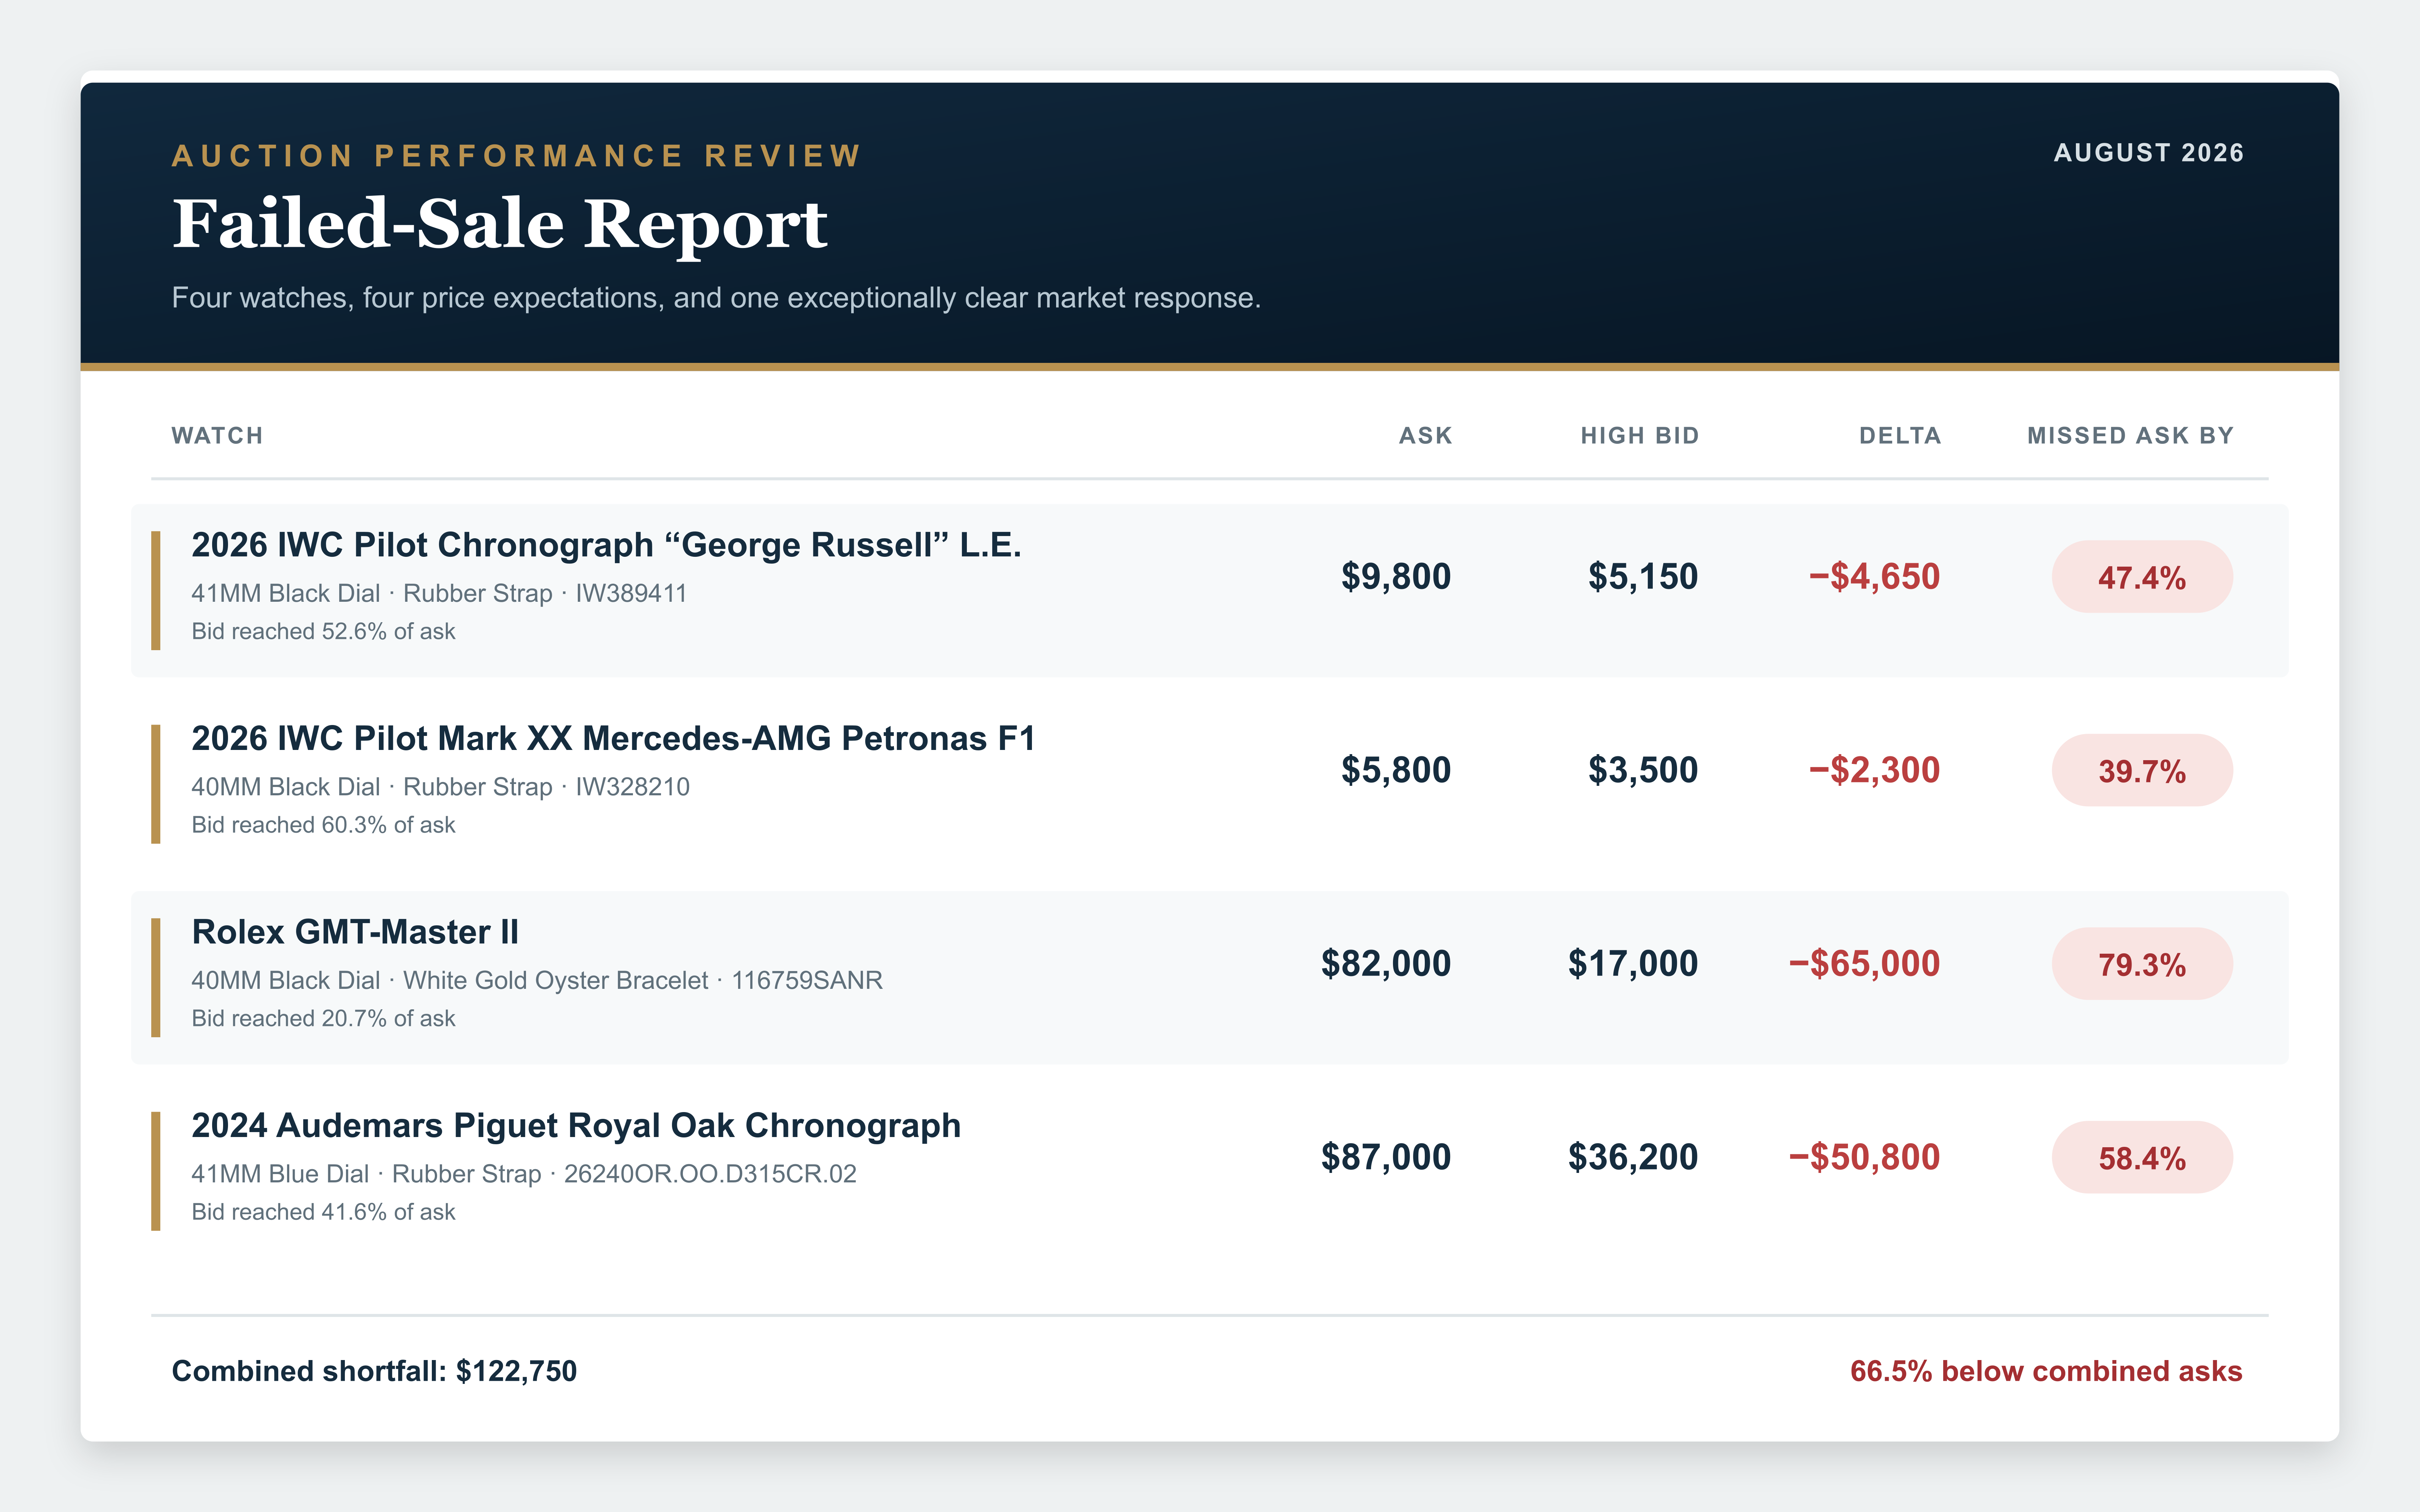The height and width of the screenshot is (1512, 2420).
Task: Click the "Ask" column header
Action: point(1425,436)
